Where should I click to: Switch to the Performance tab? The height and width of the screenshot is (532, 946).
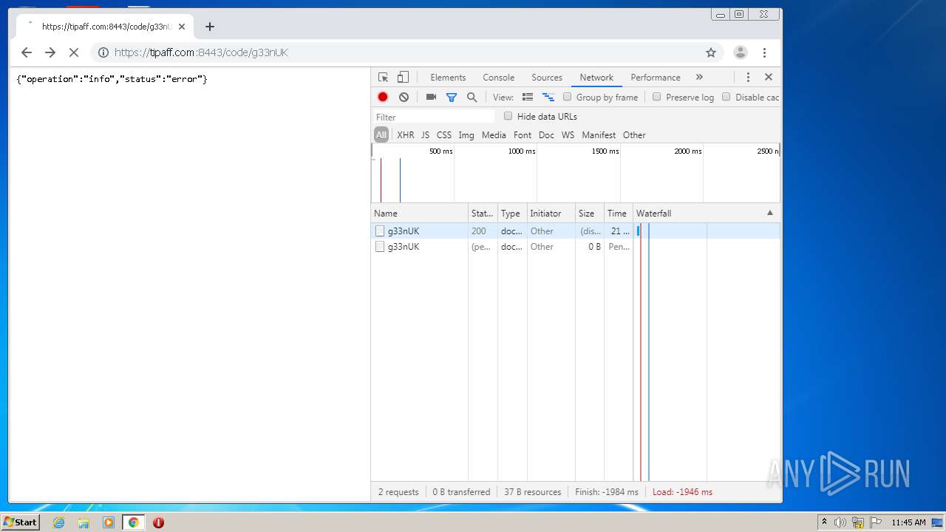tap(656, 77)
